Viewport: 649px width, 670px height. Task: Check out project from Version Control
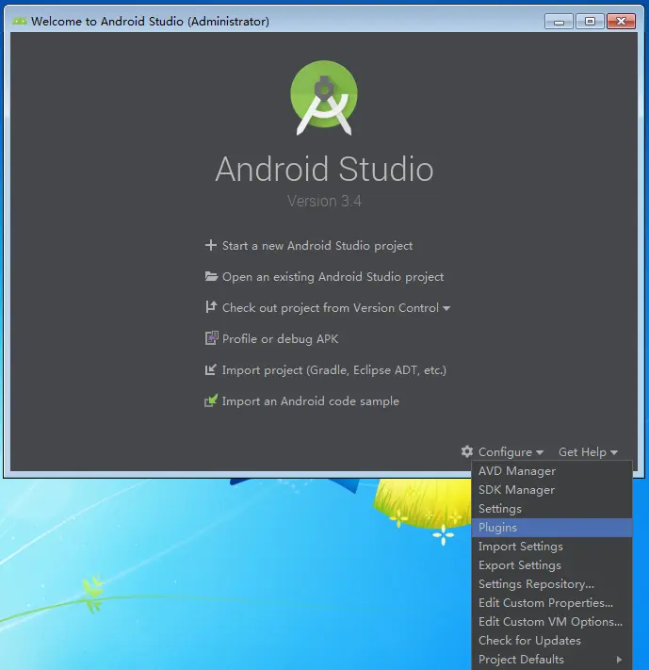point(331,308)
